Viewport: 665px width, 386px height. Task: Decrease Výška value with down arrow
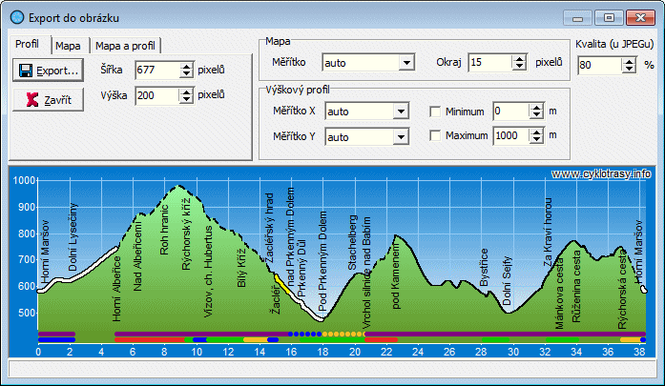187,100
